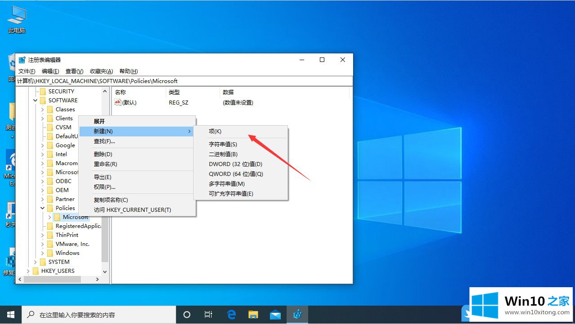This screenshot has width=575, height=324.
Task: Select DWORD (32 位)值(D) submenu item
Action: (x=241, y=164)
